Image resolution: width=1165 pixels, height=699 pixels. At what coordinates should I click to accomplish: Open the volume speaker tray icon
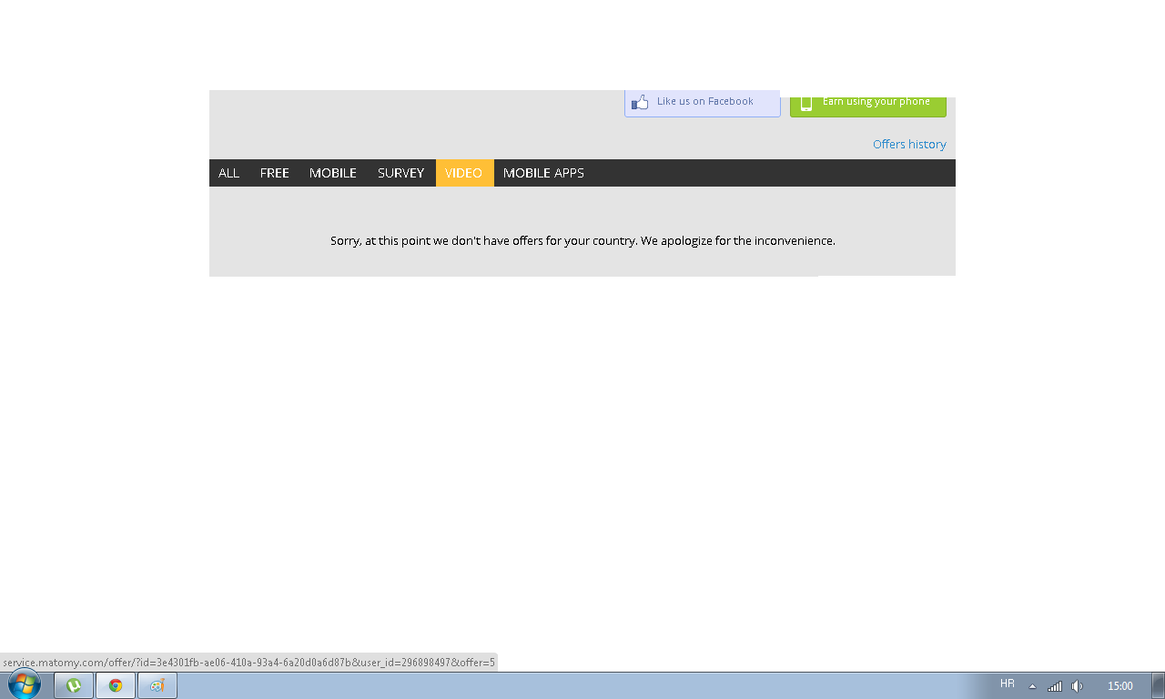(1077, 686)
